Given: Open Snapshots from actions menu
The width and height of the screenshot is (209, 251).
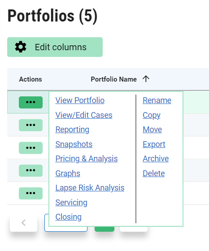Looking at the screenshot, I should (74, 144).
